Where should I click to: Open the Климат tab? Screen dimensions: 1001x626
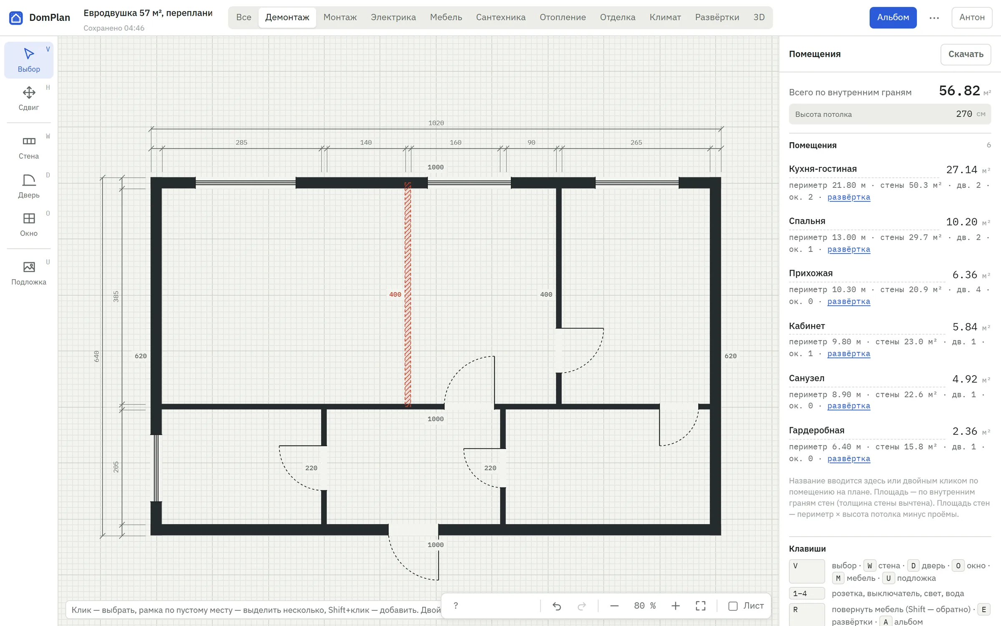(665, 18)
